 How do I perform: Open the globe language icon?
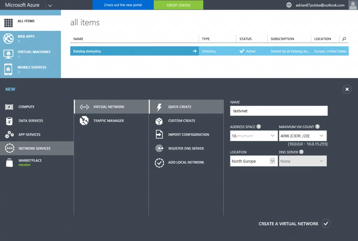(289, 5)
